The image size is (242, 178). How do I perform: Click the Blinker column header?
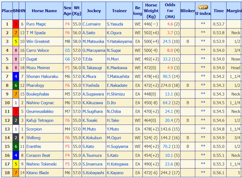188,11
